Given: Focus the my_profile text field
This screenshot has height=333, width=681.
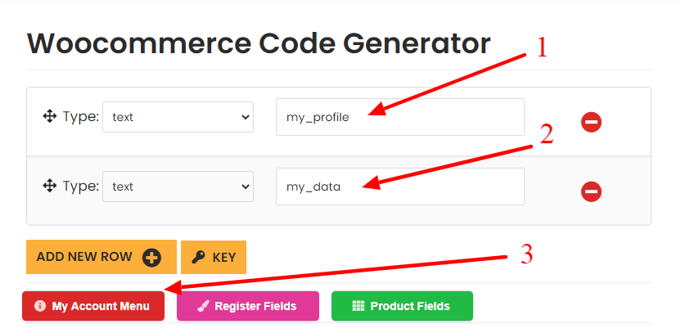Looking at the screenshot, I should click(399, 117).
